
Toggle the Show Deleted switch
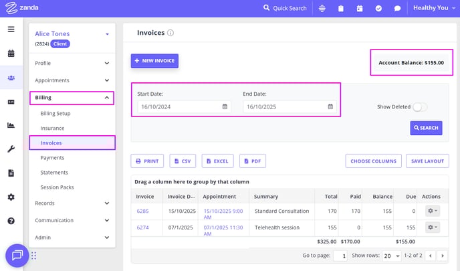point(419,107)
